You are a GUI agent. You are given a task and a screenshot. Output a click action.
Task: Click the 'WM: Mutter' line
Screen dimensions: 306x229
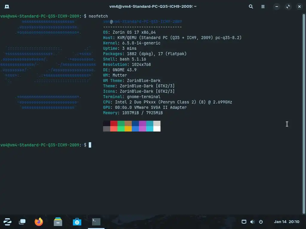click(115, 75)
